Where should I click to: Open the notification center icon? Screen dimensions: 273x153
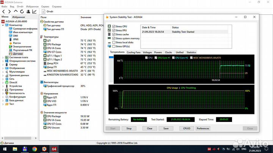(x=267, y=149)
